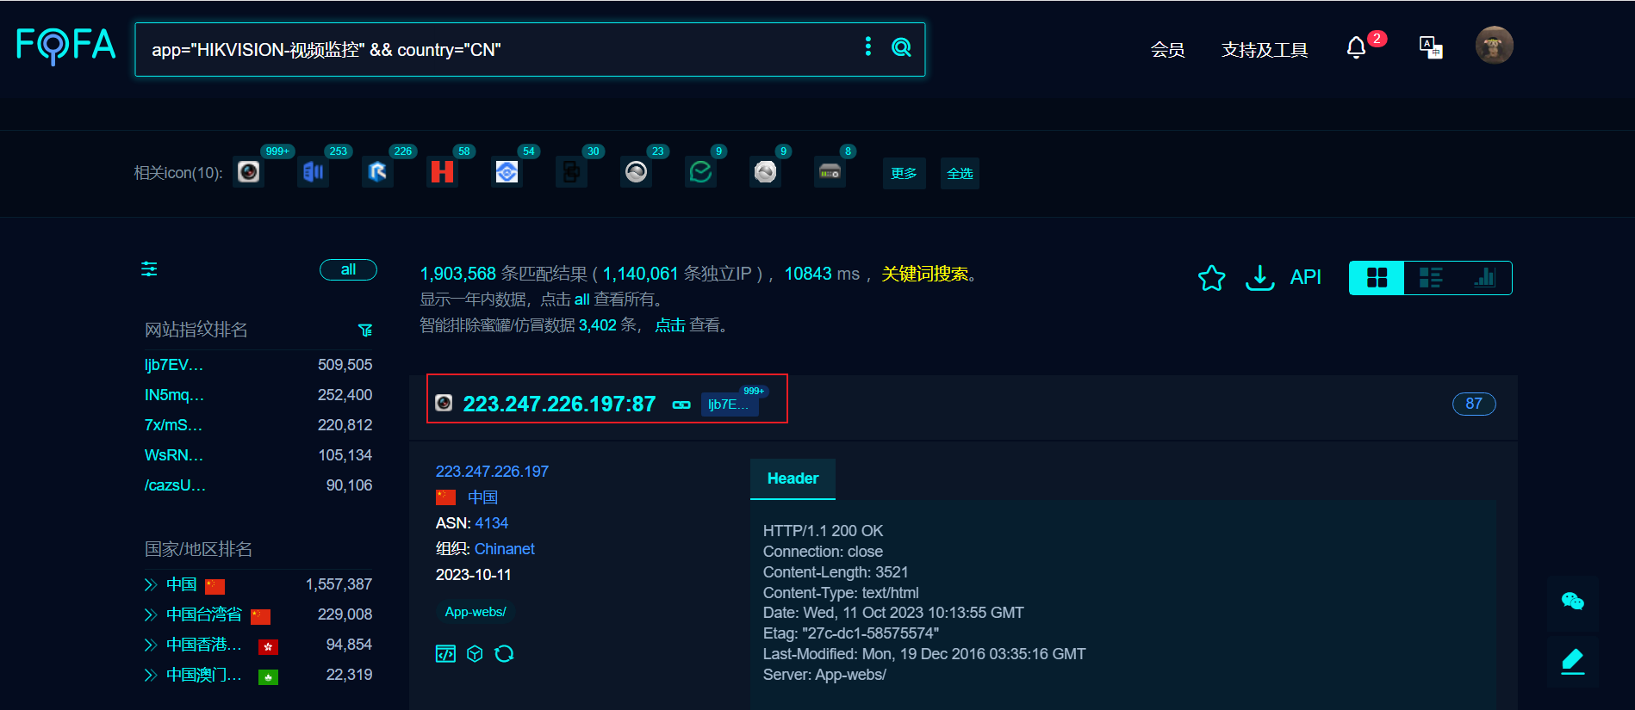The width and height of the screenshot is (1635, 710).
Task: Click the ljb7E… fingerprint tag
Action: (729, 404)
